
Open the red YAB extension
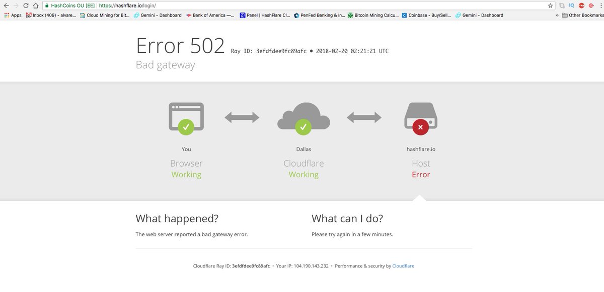point(582,6)
